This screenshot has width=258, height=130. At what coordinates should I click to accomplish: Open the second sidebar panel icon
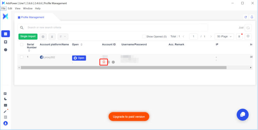point(5,42)
